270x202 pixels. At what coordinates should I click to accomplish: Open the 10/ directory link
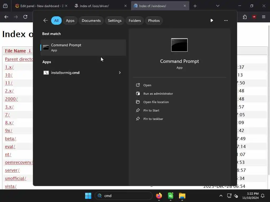[x=9, y=75]
